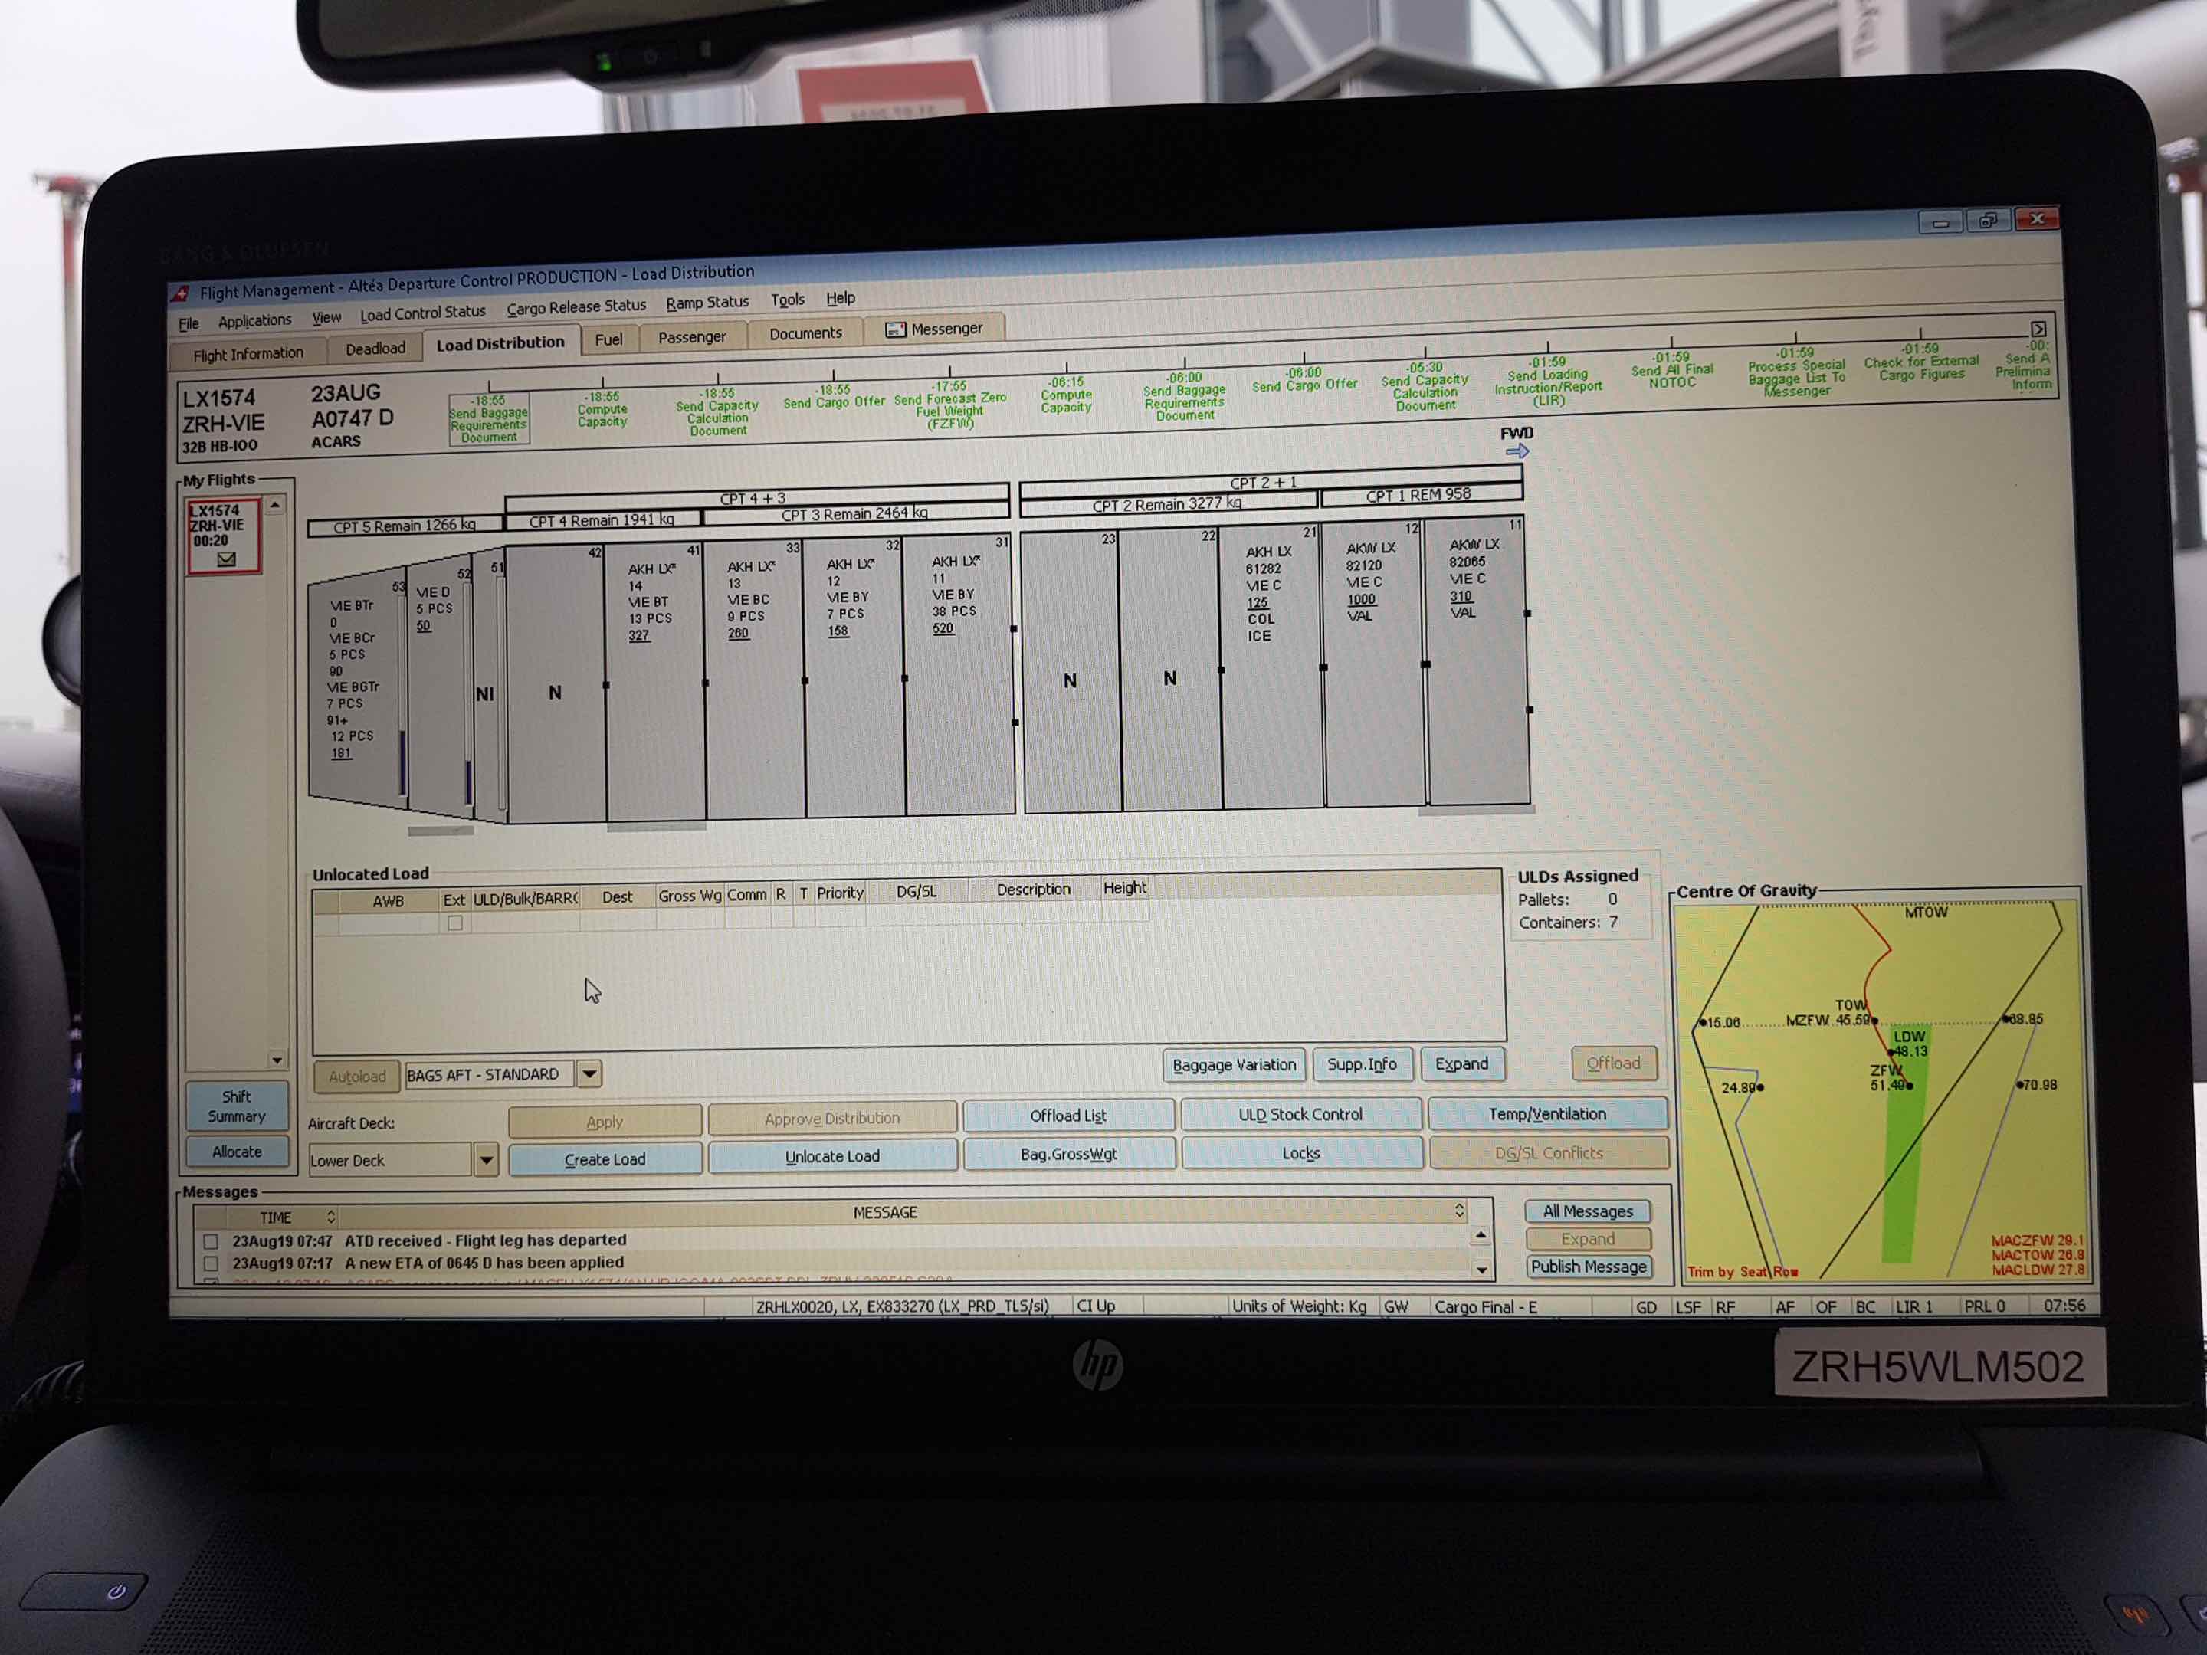Open the Cargo Release Status menu

click(x=576, y=307)
